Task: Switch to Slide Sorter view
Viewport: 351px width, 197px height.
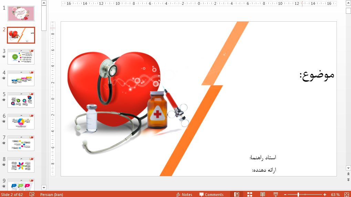Action: tap(250, 194)
